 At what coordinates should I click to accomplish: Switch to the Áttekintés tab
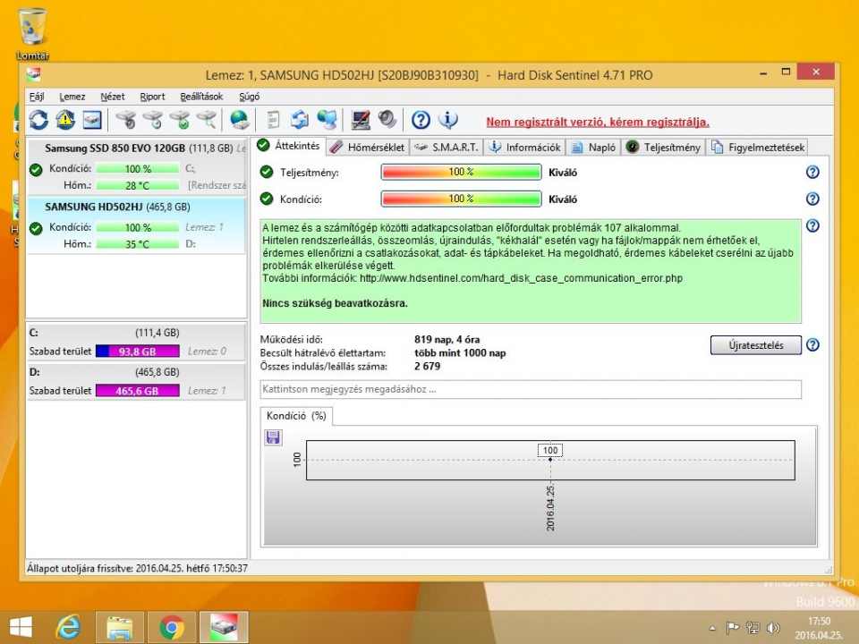289,146
